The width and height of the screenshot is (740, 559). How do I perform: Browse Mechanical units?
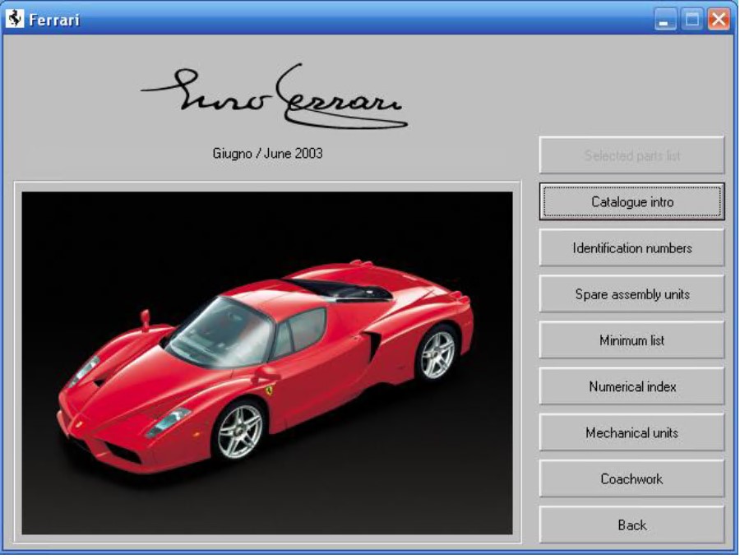(631, 432)
